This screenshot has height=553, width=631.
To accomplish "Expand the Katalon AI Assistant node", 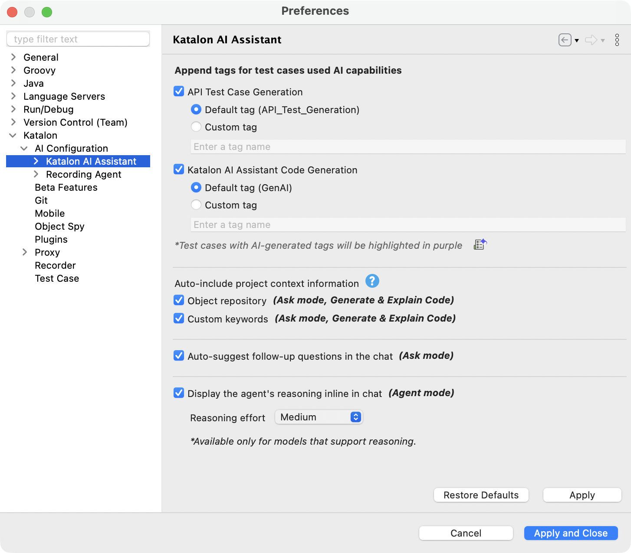I will 36,161.
